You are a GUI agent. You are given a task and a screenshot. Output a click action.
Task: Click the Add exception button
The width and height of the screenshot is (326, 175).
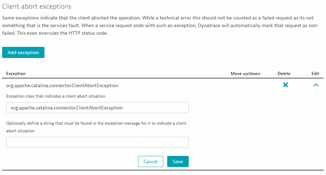point(23,52)
